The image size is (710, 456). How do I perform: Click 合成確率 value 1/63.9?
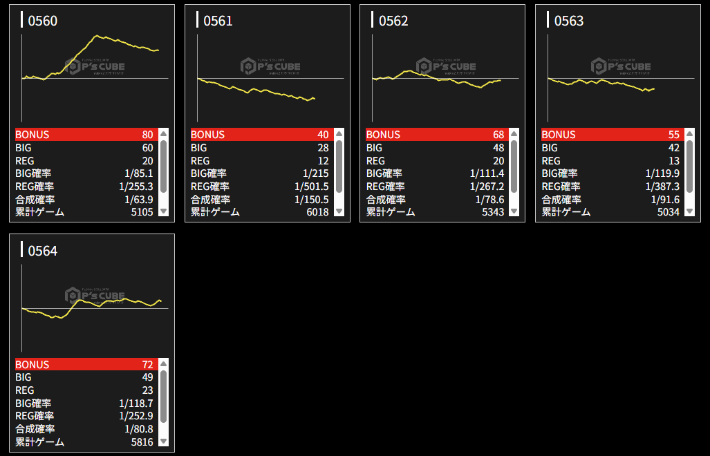139,200
